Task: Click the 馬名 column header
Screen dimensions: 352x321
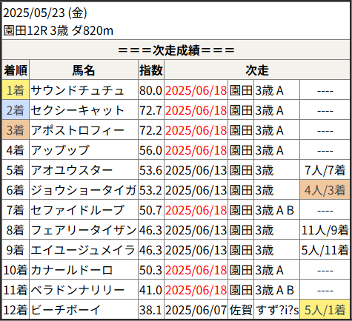Action: pyautogui.click(x=84, y=70)
